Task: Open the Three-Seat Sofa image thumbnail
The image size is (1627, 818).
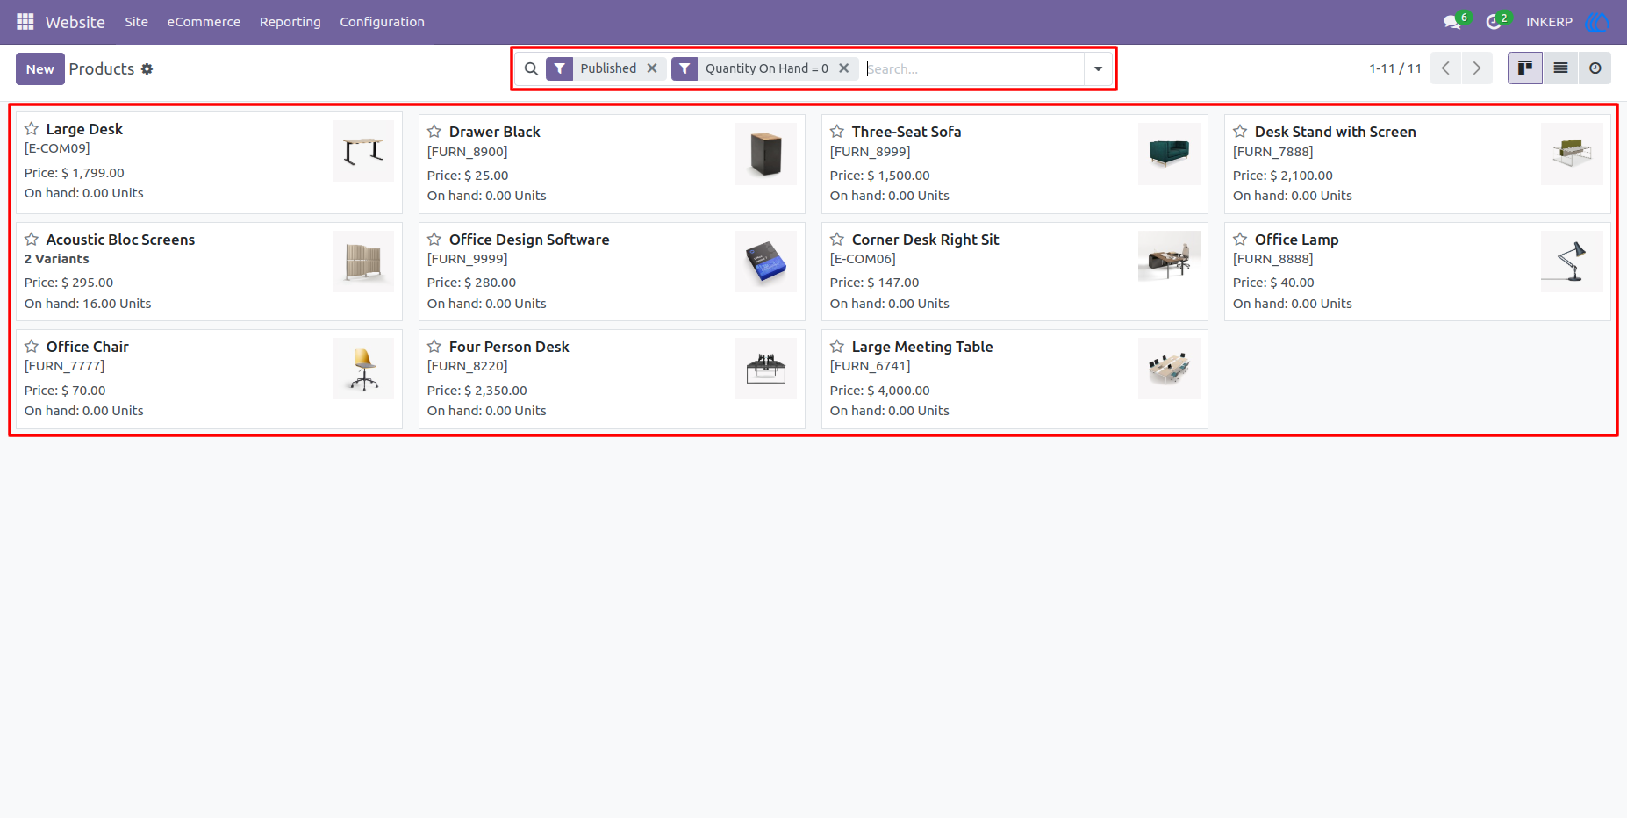Action: 1169,154
